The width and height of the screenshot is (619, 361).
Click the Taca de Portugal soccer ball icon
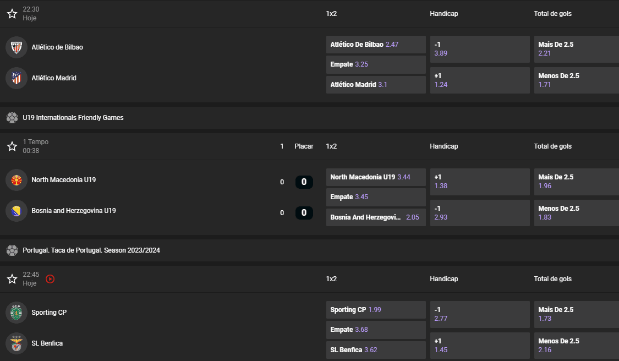(12, 250)
